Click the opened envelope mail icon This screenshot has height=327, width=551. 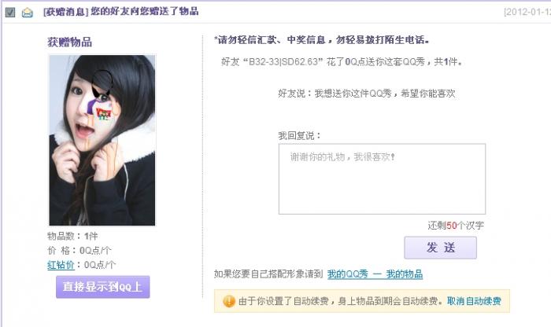click(27, 13)
